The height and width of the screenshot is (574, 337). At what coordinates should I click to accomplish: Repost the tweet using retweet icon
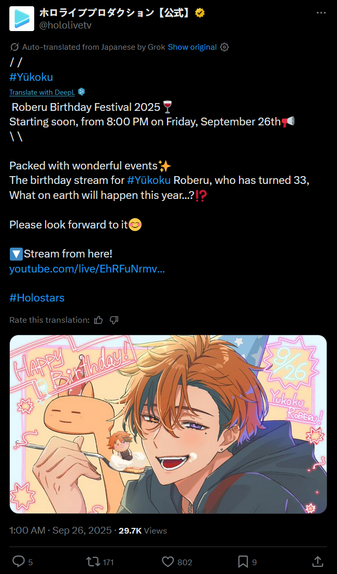[92, 561]
